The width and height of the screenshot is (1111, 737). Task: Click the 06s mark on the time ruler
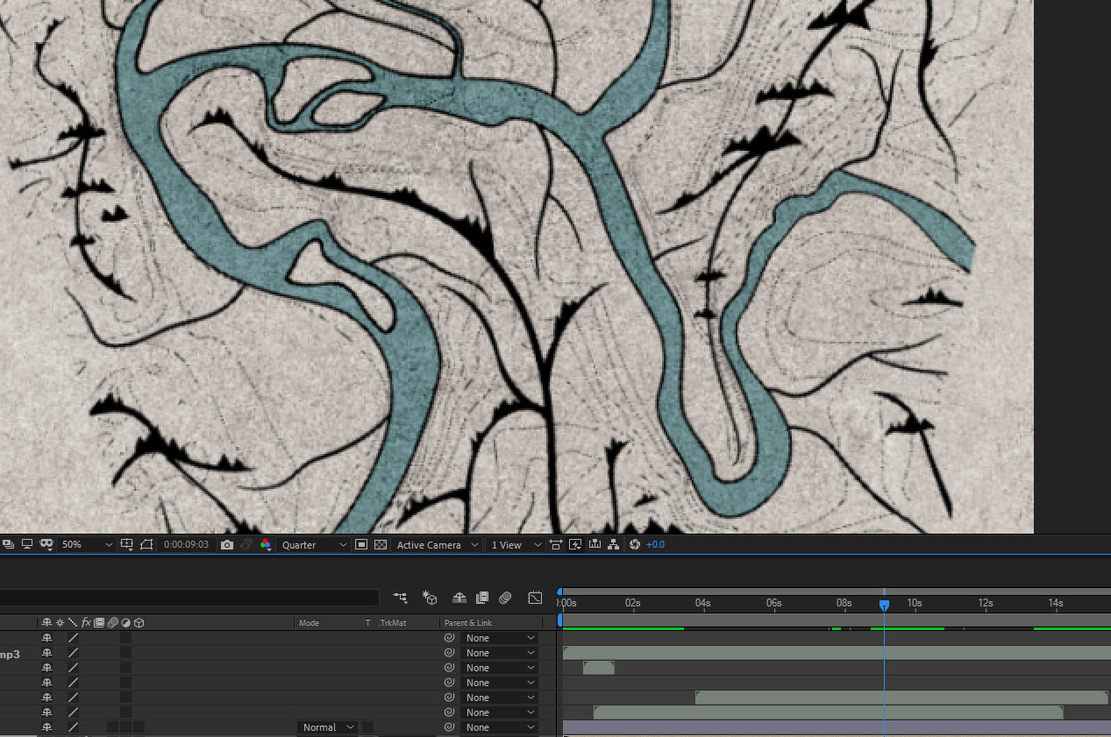773,603
